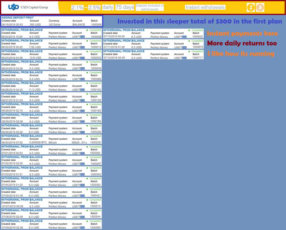This screenshot has height=230, width=286.
Task: Click 'More daily returns too' red text
Action: 242,43
